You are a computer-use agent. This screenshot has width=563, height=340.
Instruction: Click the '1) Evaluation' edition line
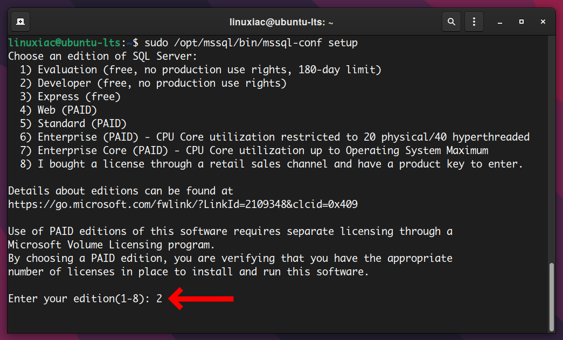coord(200,70)
